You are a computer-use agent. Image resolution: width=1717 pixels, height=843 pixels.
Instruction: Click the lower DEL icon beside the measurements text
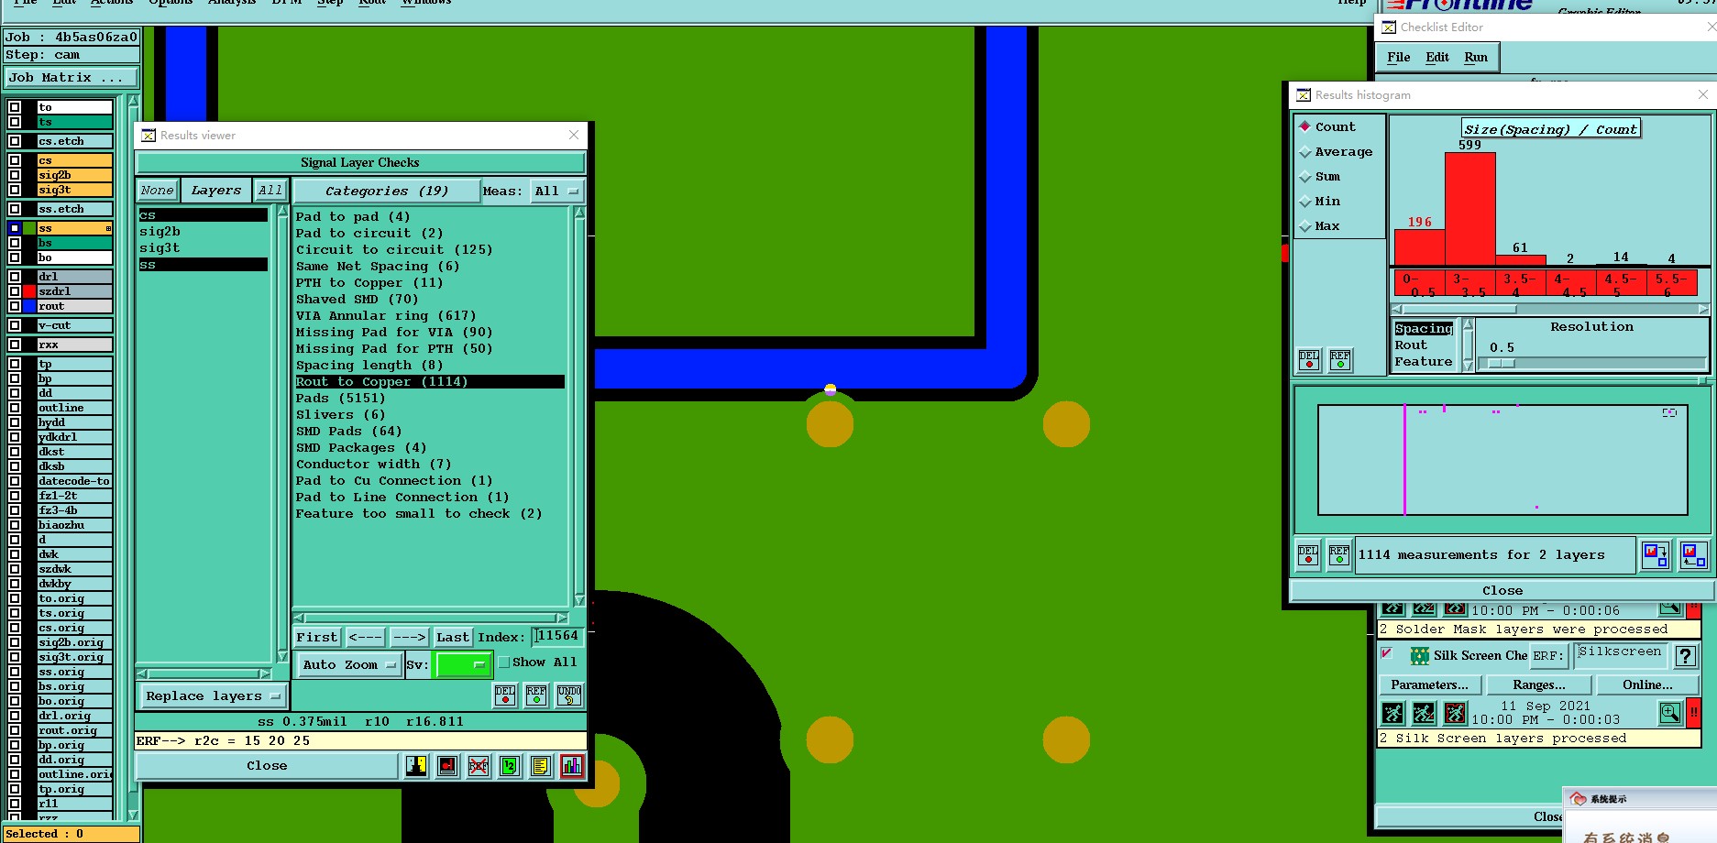click(1308, 555)
